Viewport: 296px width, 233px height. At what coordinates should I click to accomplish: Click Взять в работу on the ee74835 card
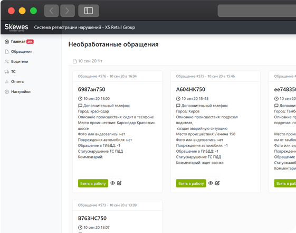click(x=285, y=183)
